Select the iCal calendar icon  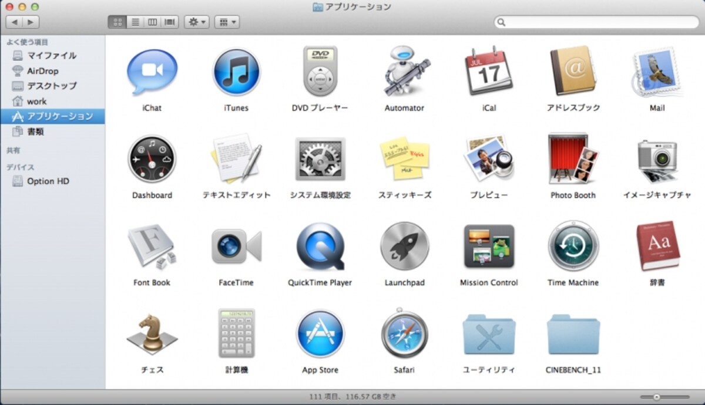(x=489, y=72)
